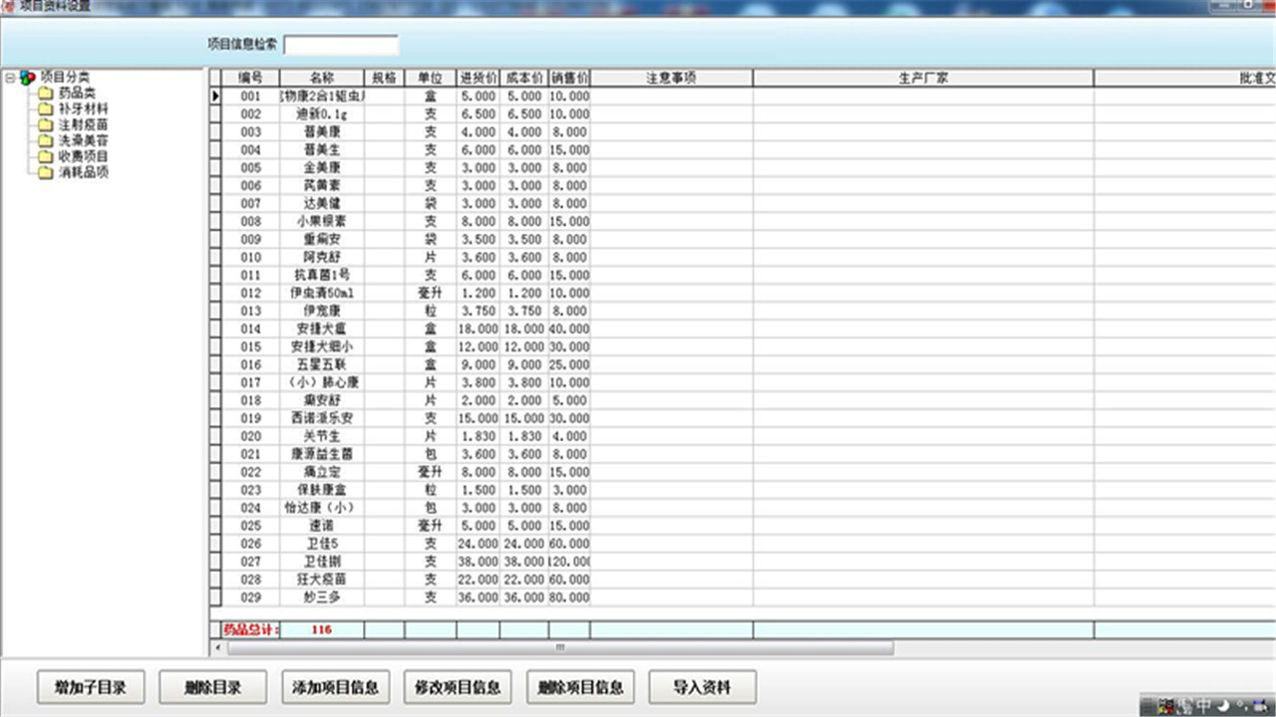Click the application icon in the title bar

coord(8,7)
